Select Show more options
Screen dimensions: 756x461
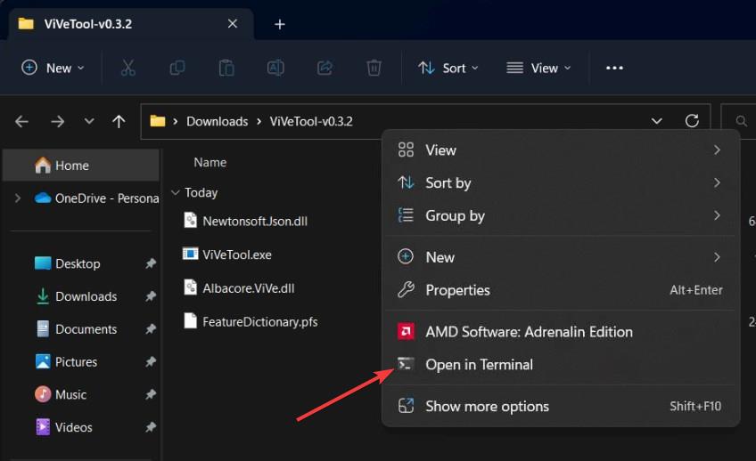(x=560, y=406)
